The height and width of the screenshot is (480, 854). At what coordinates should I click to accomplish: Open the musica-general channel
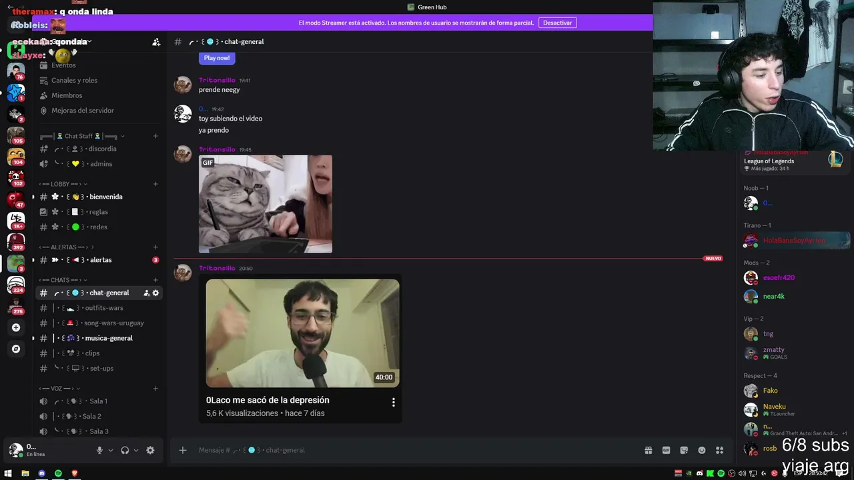point(99,338)
